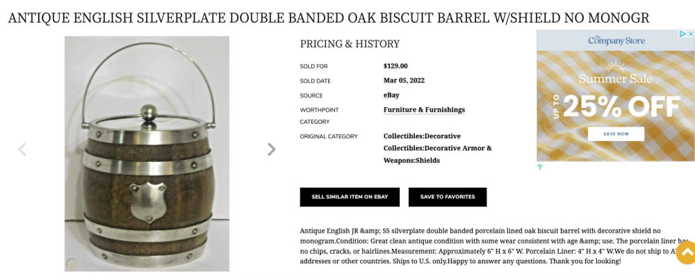The height and width of the screenshot is (278, 695).
Task: Open Collectibles:Decorative Armor & Weapons:Shields link
Action: coord(437,154)
